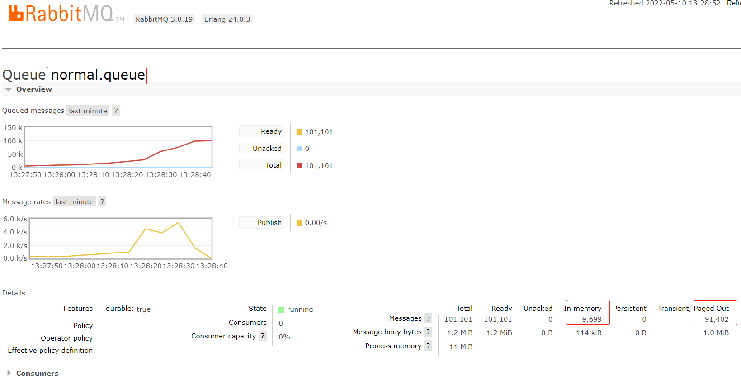Change Message rates last minute range
This screenshot has width=741, height=379.
(x=75, y=201)
